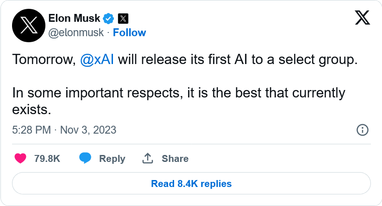Click the 79.8K like count
The height and width of the screenshot is (206, 382).
[x=47, y=158]
